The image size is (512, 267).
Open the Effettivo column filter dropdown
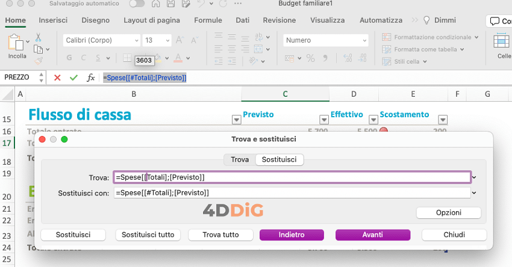(373, 120)
